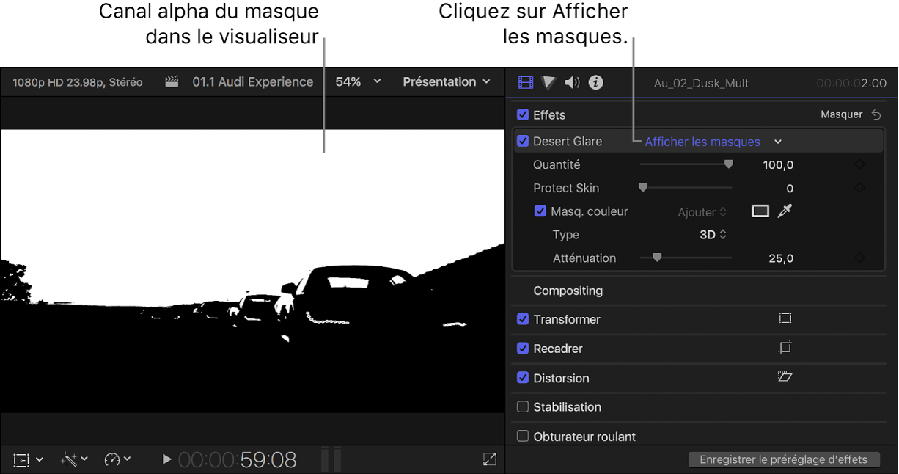Open the Présentation dropdown
This screenshot has width=899, height=474.
(x=447, y=81)
